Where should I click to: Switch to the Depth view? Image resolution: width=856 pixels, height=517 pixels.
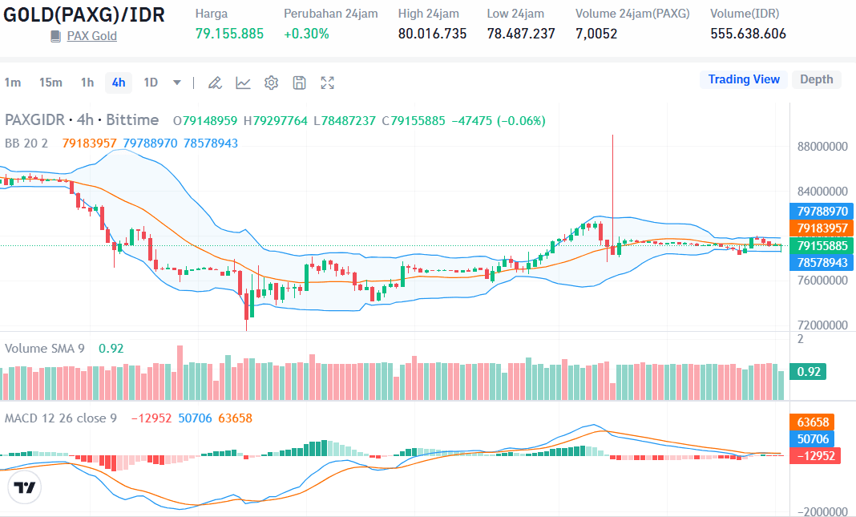click(816, 79)
